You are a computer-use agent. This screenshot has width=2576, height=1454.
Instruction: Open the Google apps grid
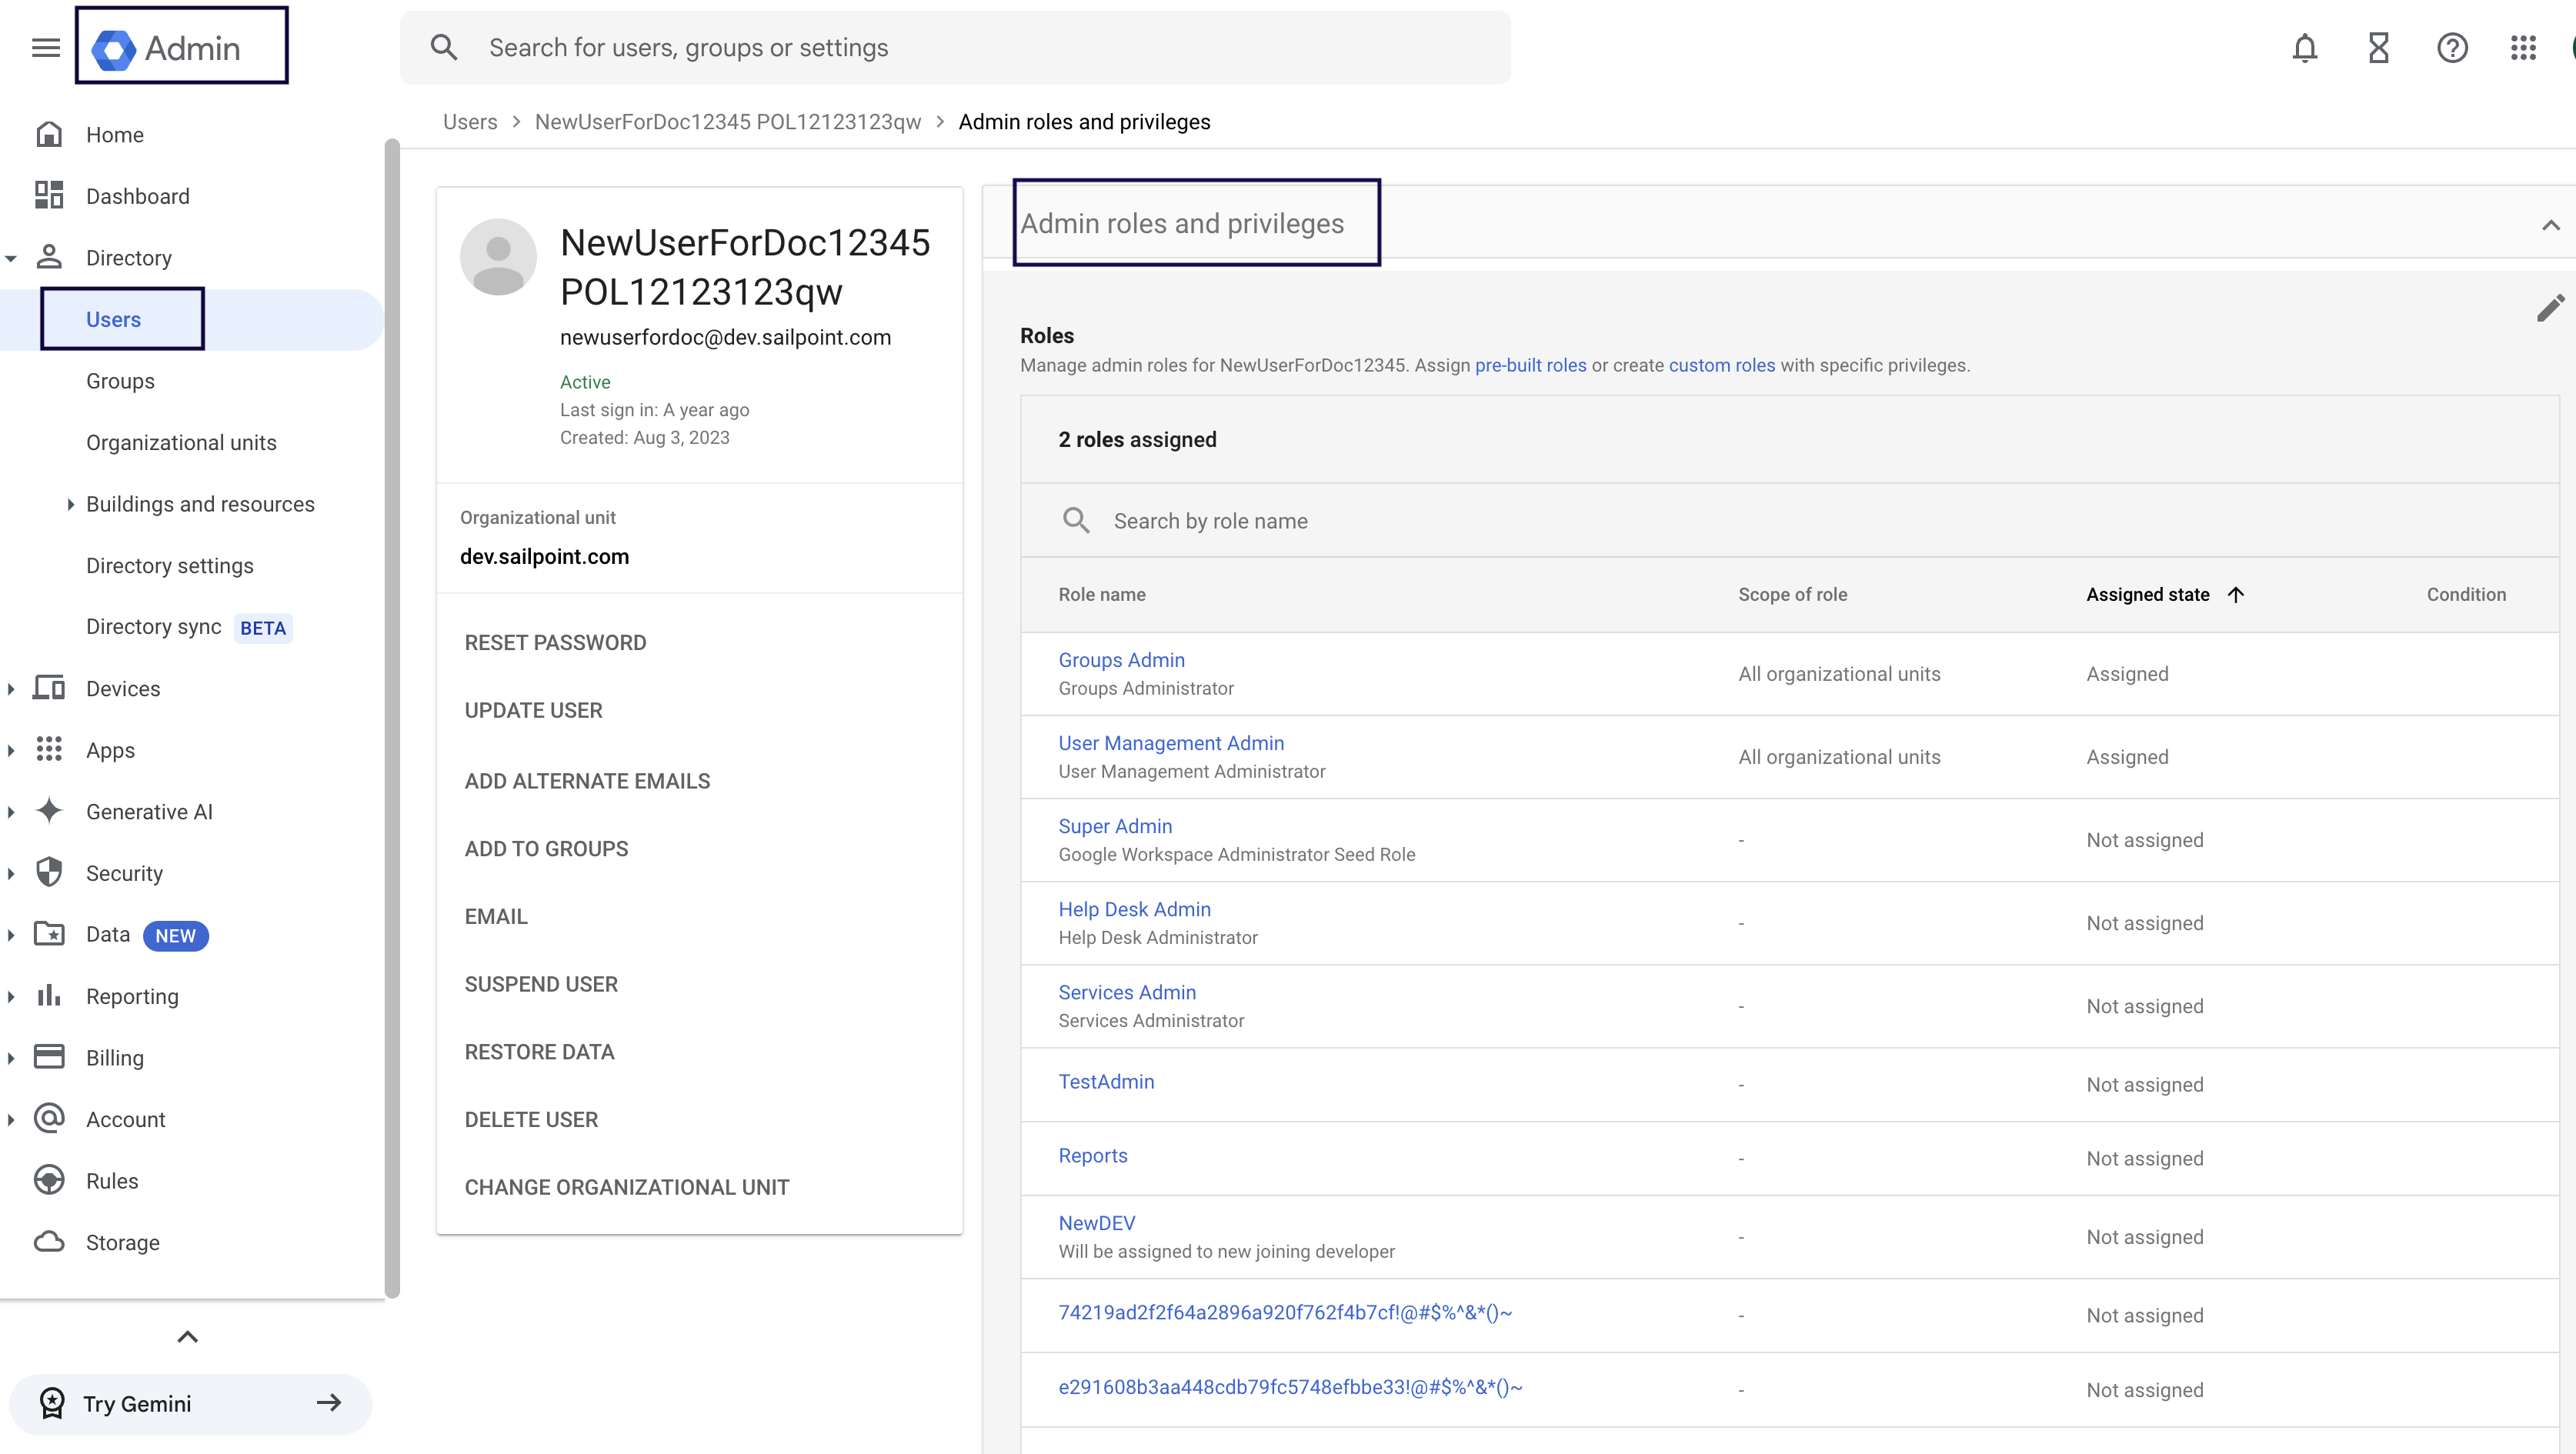coord(2523,47)
